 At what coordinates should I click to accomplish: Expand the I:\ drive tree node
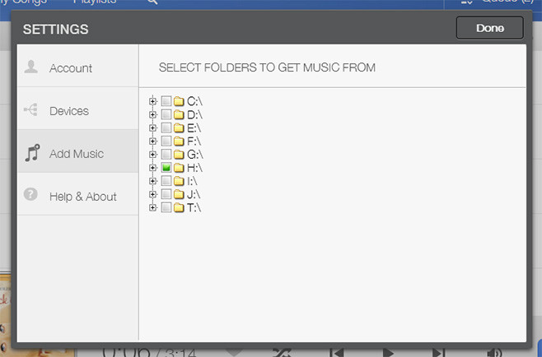(x=152, y=181)
